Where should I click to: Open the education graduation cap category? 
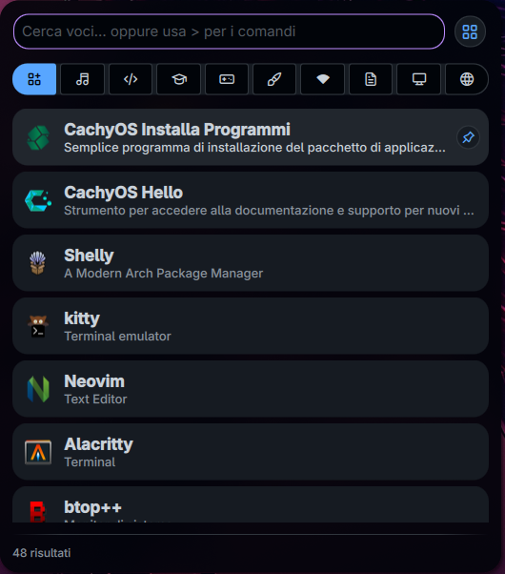click(179, 79)
